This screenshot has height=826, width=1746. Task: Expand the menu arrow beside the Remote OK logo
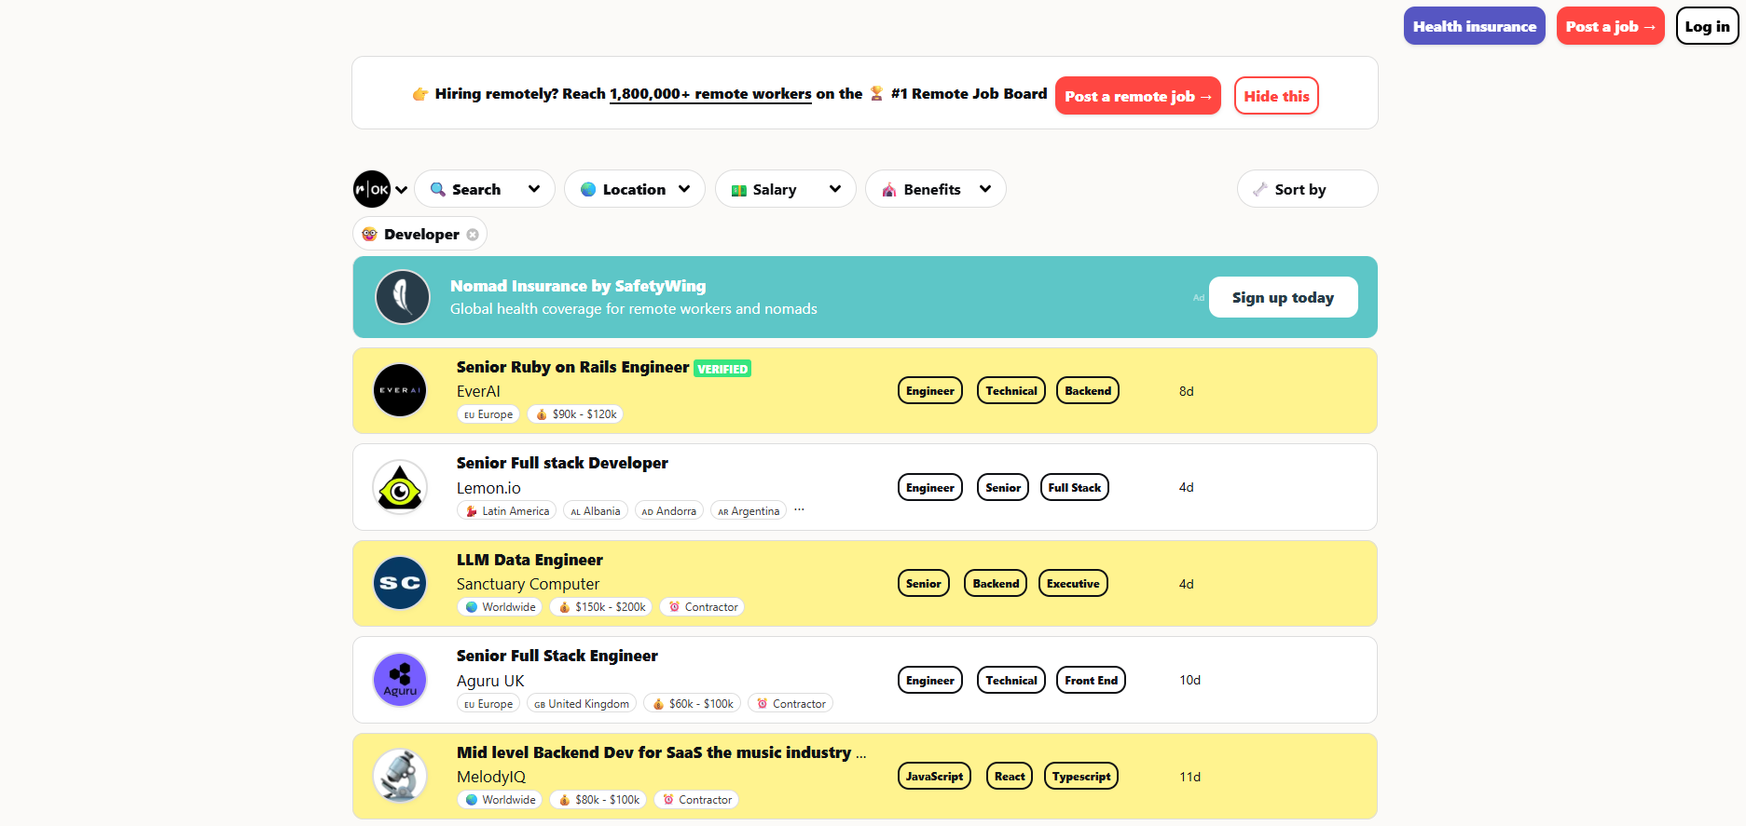click(x=402, y=190)
